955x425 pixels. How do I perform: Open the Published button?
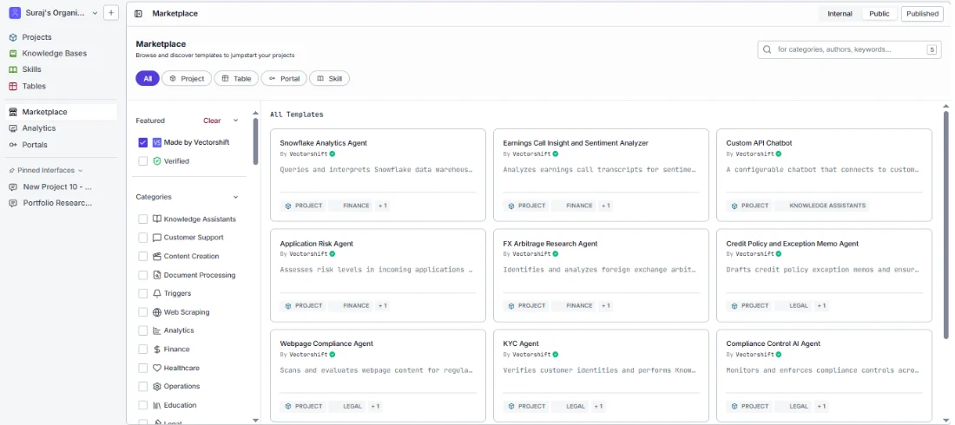click(x=922, y=13)
